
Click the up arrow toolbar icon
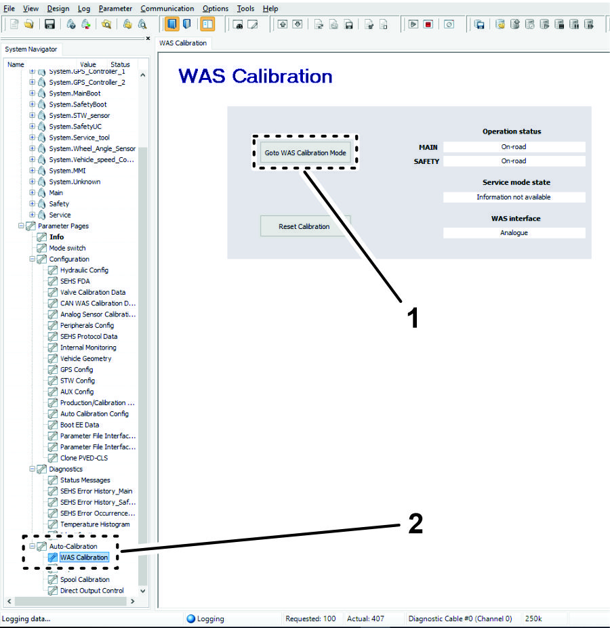pos(283,24)
